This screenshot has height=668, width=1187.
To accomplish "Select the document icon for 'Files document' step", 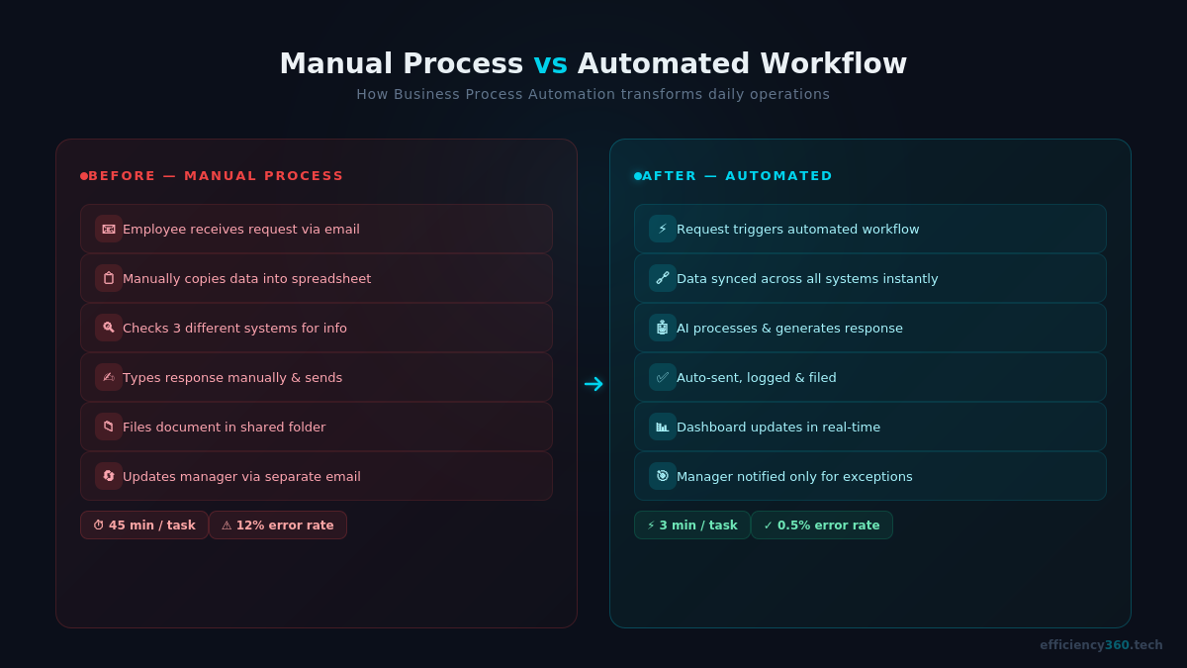I will (108, 427).
